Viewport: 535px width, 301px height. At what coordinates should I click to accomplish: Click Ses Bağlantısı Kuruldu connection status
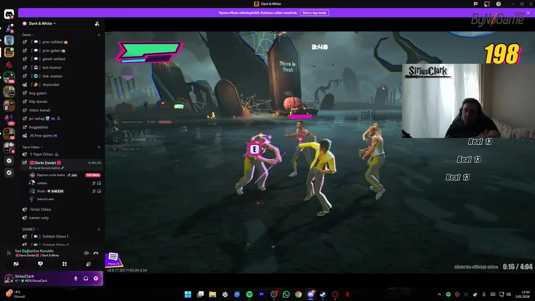(34, 251)
